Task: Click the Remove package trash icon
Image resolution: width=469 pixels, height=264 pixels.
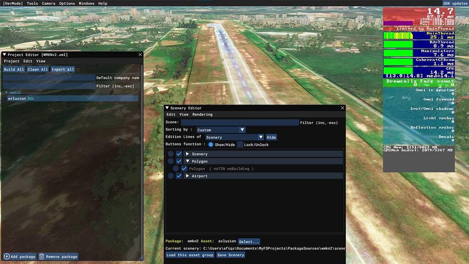Action: pyautogui.click(x=41, y=256)
